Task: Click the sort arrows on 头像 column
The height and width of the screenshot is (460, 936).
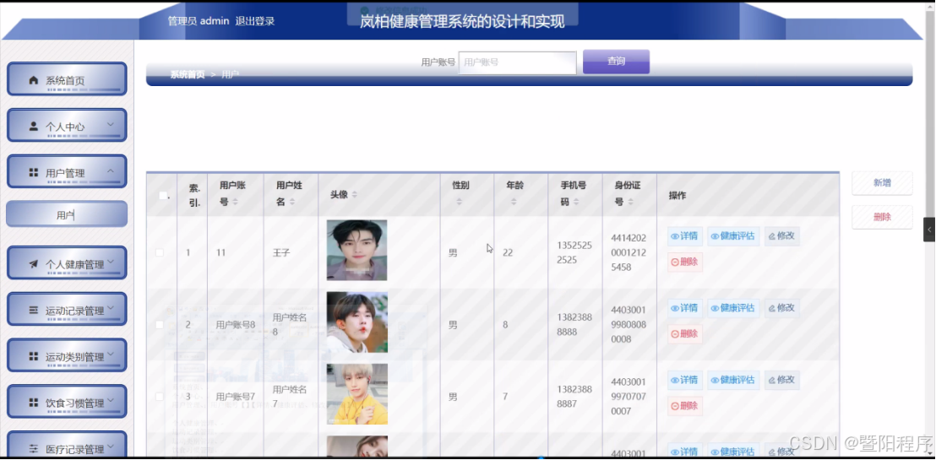Action: point(354,195)
